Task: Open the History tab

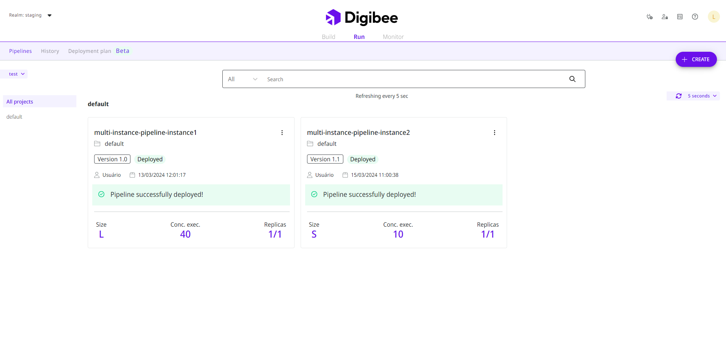Action: 50,51
